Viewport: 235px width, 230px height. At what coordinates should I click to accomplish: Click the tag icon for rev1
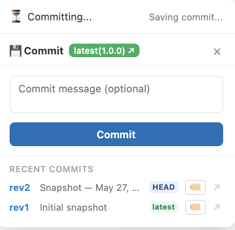pos(195,207)
